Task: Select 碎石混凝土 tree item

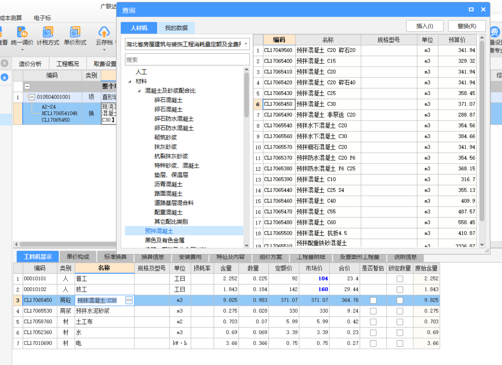Action: pos(168,100)
